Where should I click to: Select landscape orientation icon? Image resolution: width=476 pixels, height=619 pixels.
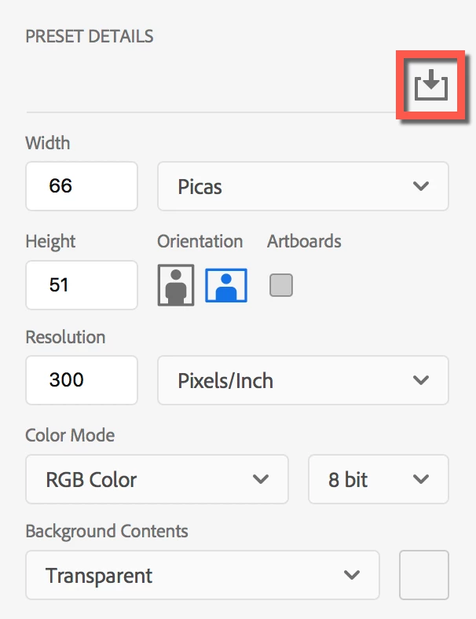[226, 285]
